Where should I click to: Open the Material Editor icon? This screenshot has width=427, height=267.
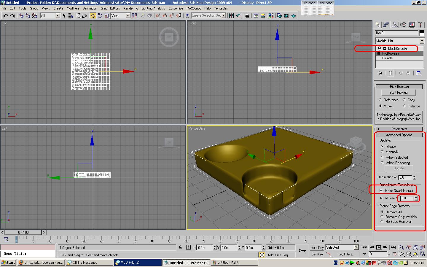(x=271, y=15)
